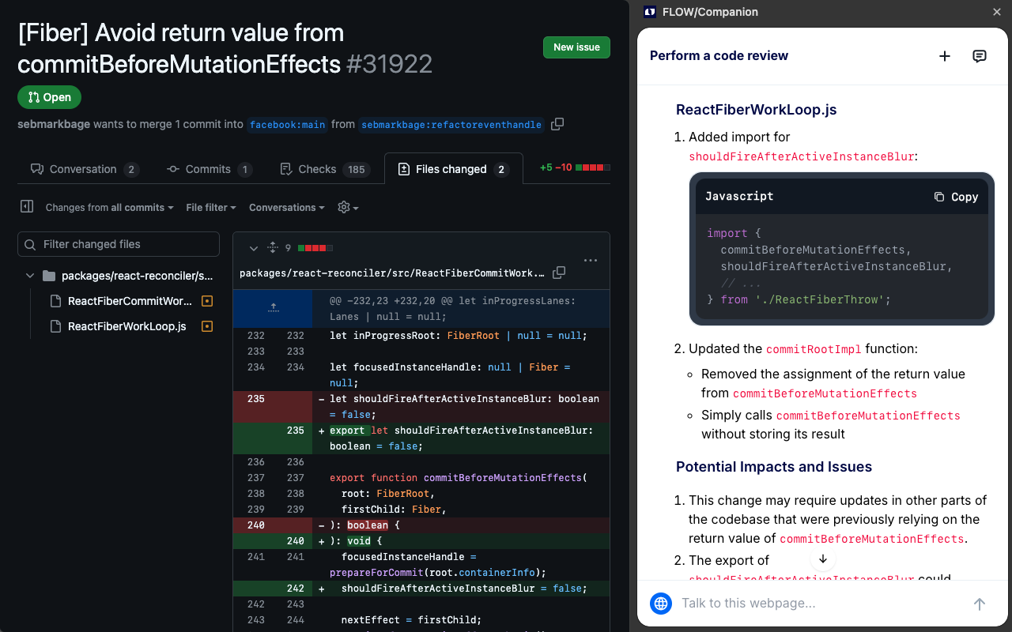Image resolution: width=1012 pixels, height=632 pixels.
Task: Click the New issue button
Action: (x=576, y=47)
